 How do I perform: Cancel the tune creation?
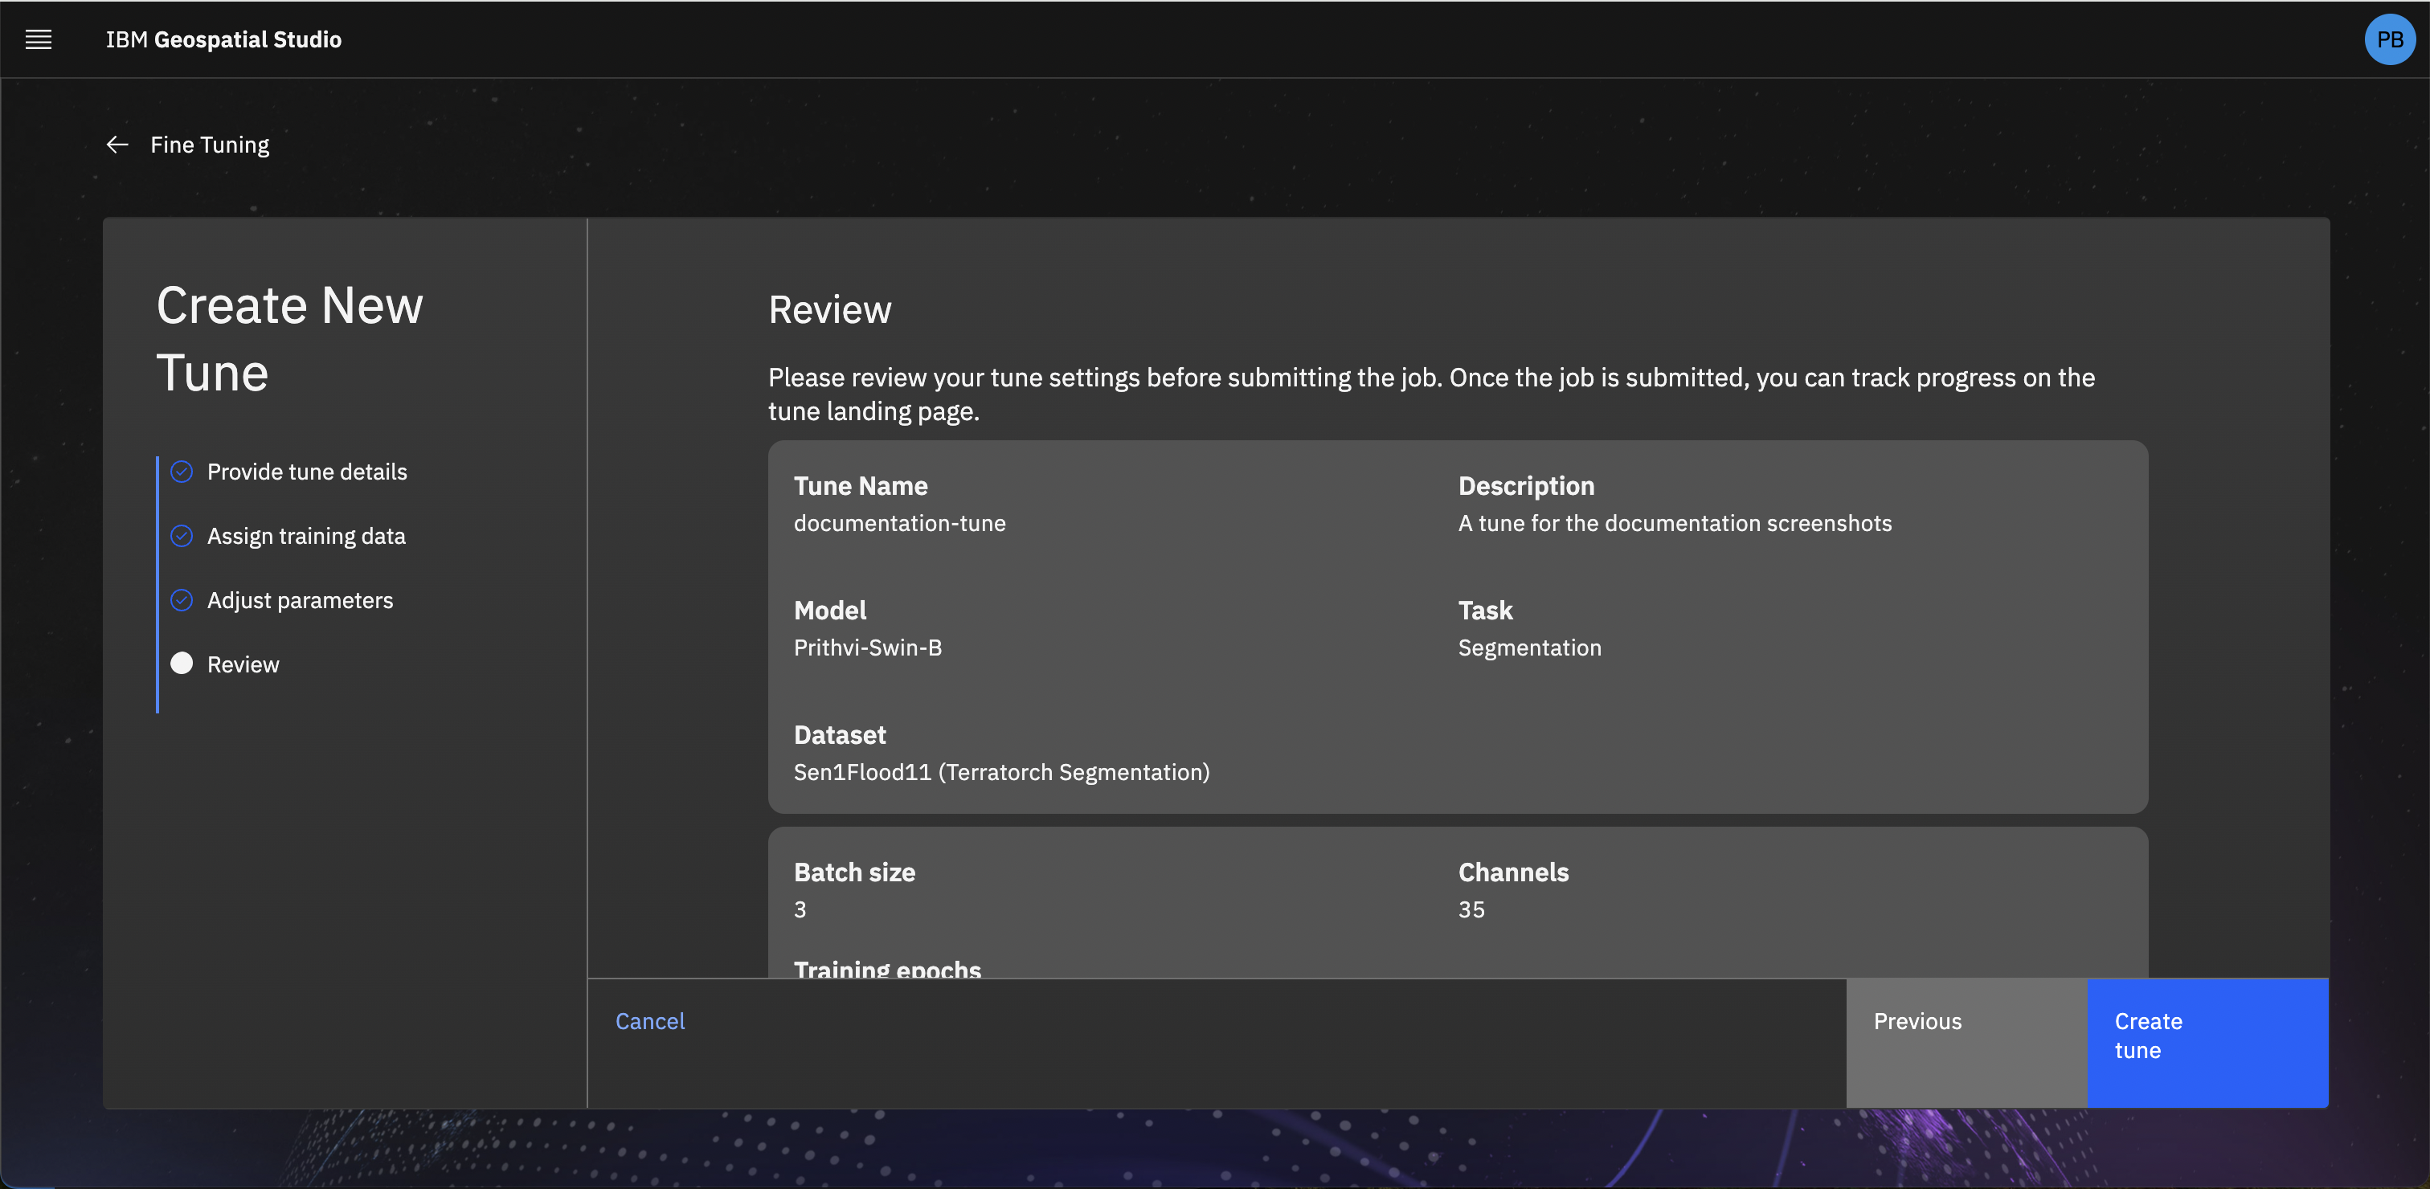tap(649, 1021)
